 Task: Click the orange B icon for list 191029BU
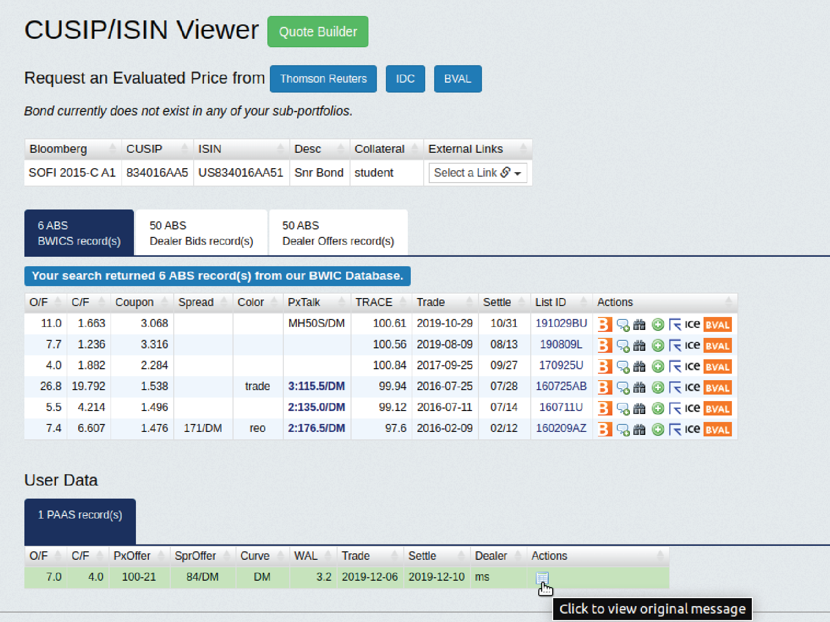tap(604, 324)
